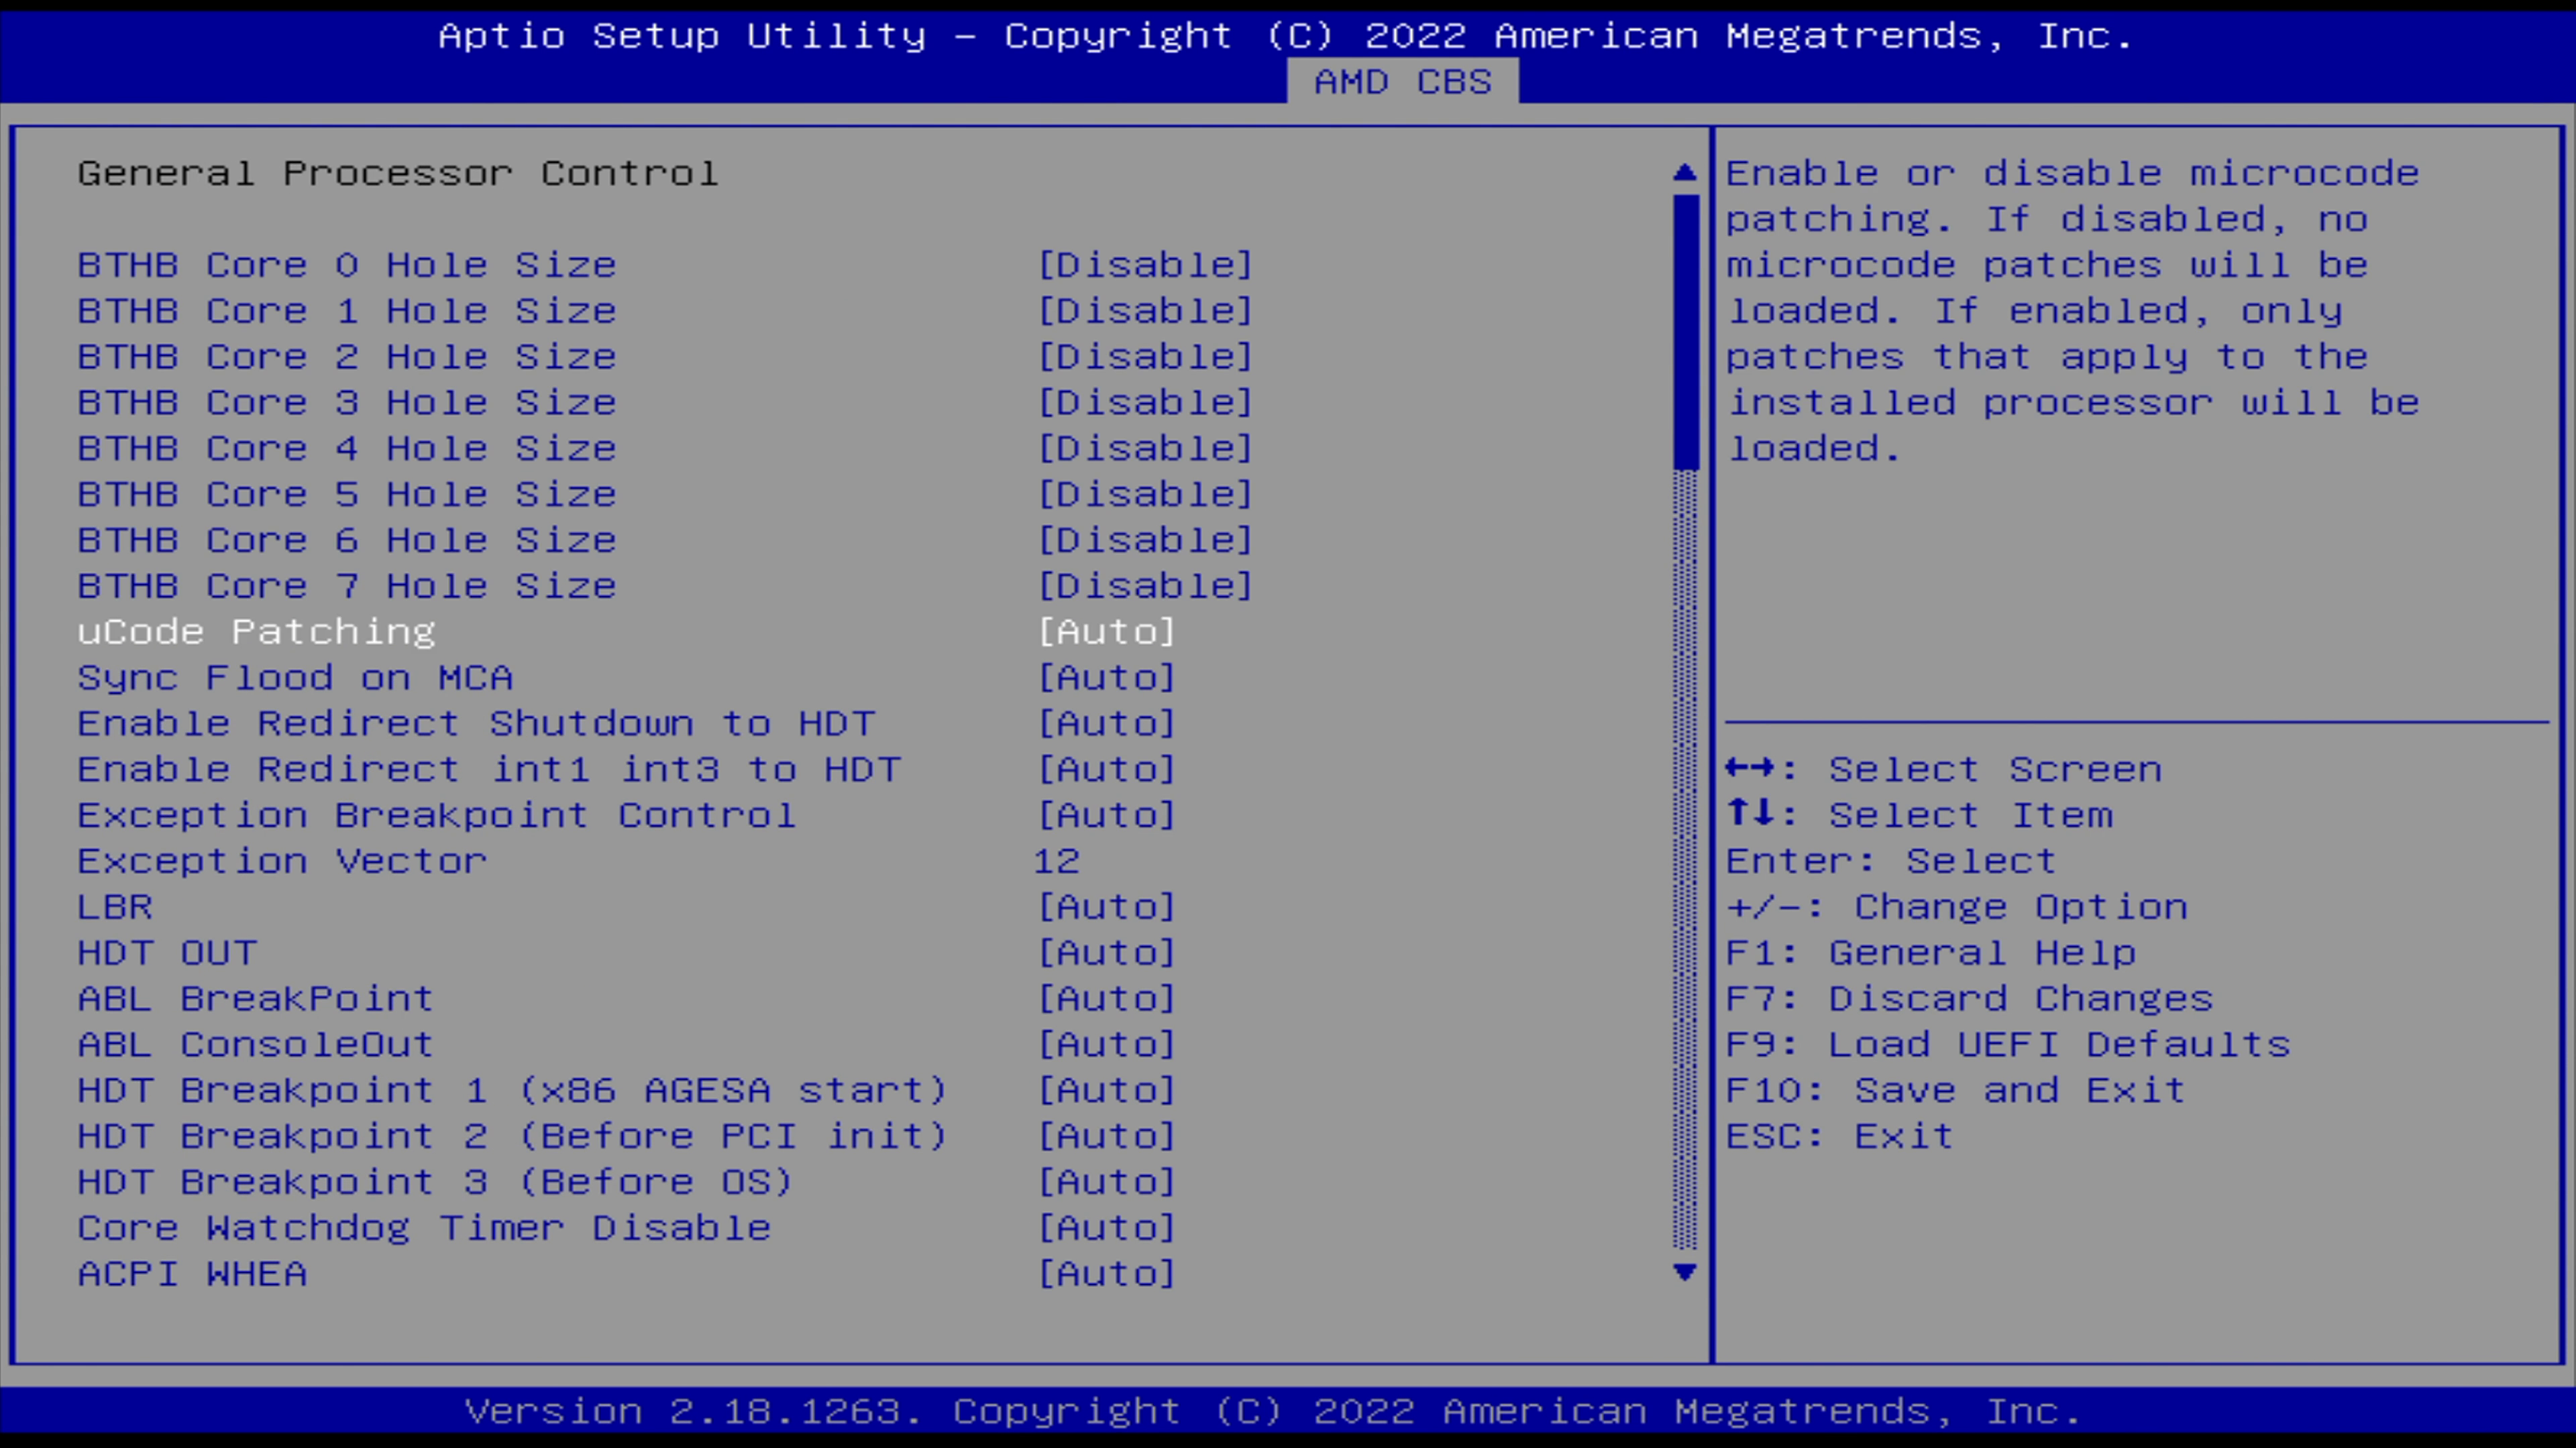Image resolution: width=2576 pixels, height=1448 pixels.
Task: Select Enable Redirect int1 int3 to HDT label
Action: [489, 770]
